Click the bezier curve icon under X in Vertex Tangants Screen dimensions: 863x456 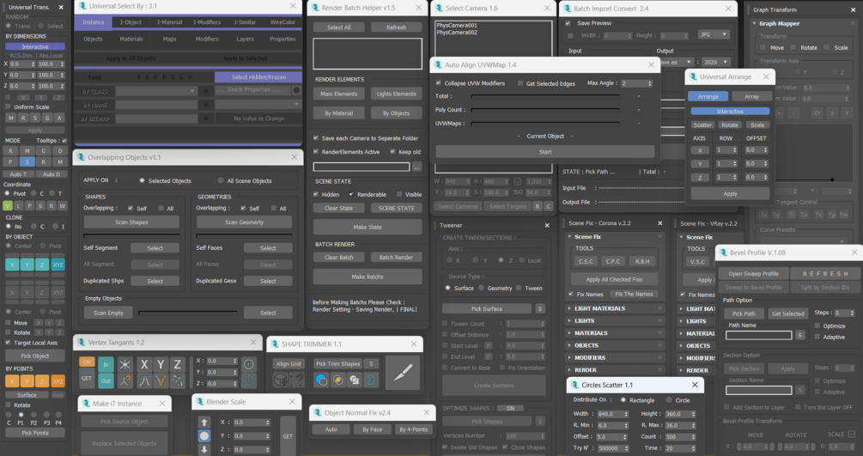tap(144, 380)
